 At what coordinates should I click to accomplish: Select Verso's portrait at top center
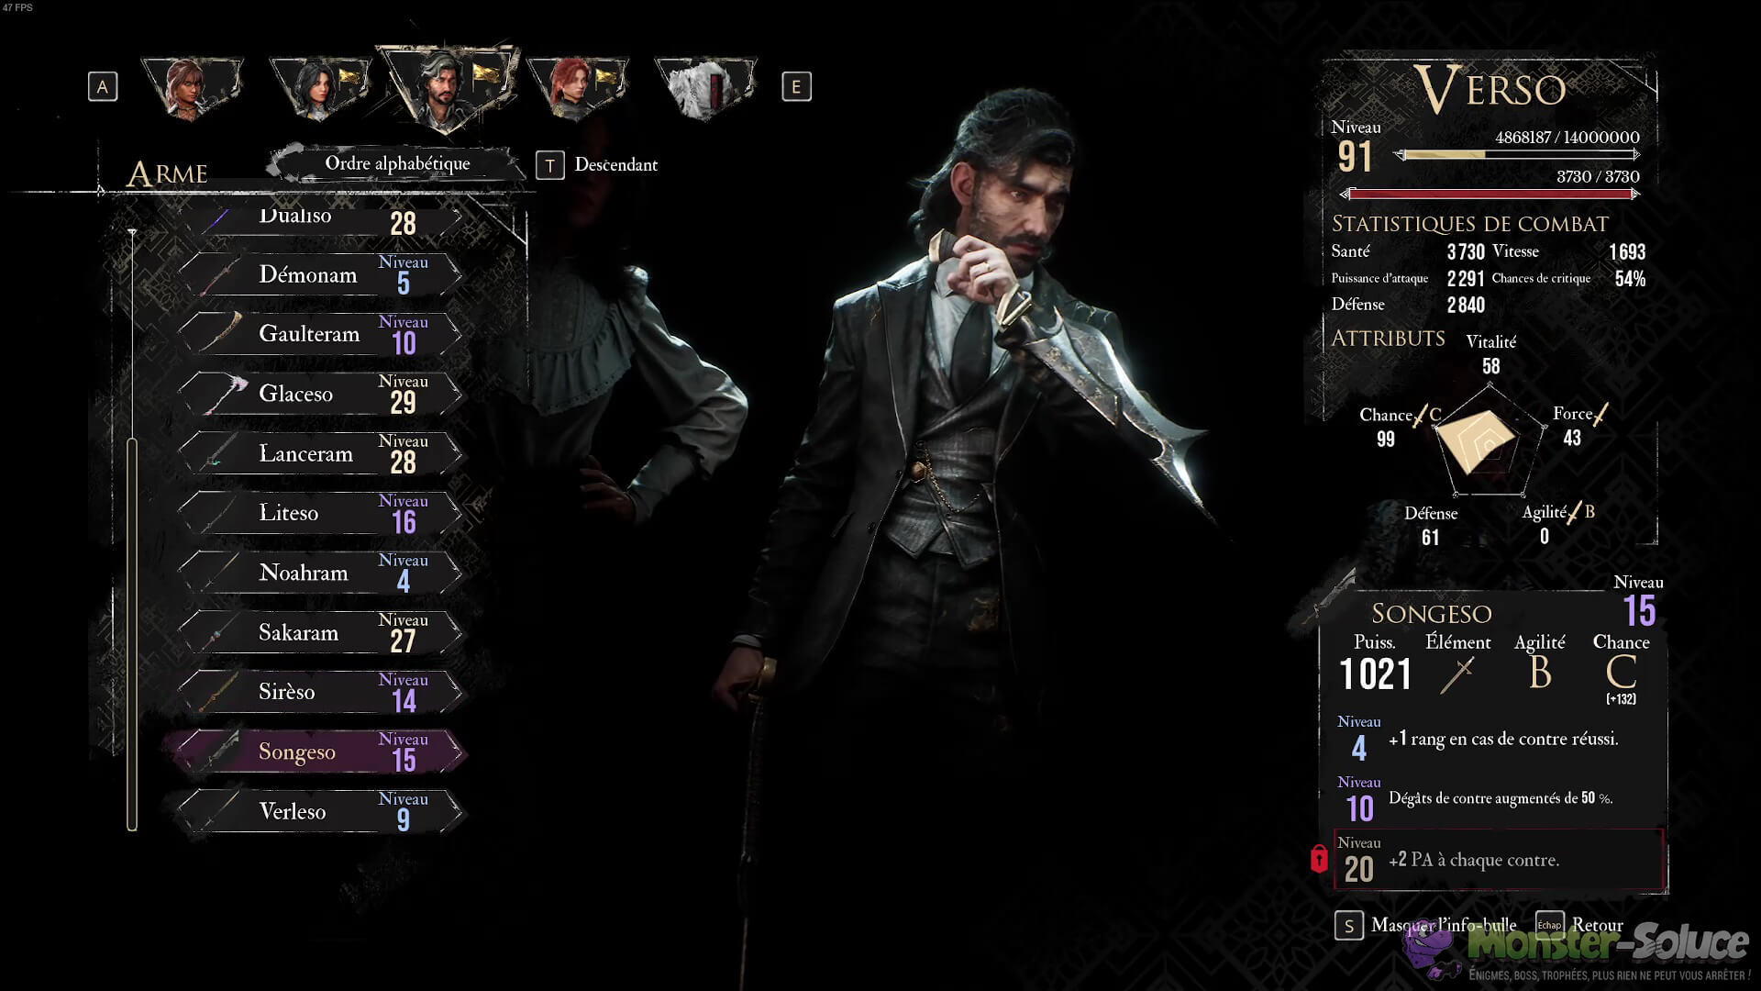(449, 89)
